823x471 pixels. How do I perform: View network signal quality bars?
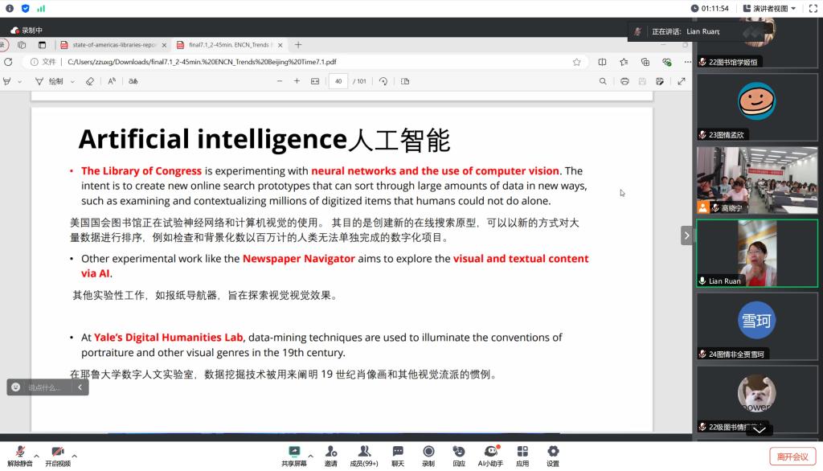coord(41,8)
